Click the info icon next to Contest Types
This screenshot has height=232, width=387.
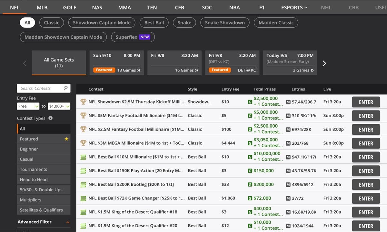pos(50,118)
